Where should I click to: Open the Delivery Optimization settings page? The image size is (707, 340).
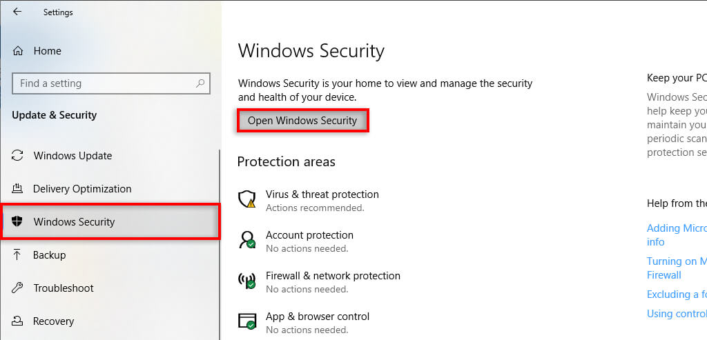82,189
